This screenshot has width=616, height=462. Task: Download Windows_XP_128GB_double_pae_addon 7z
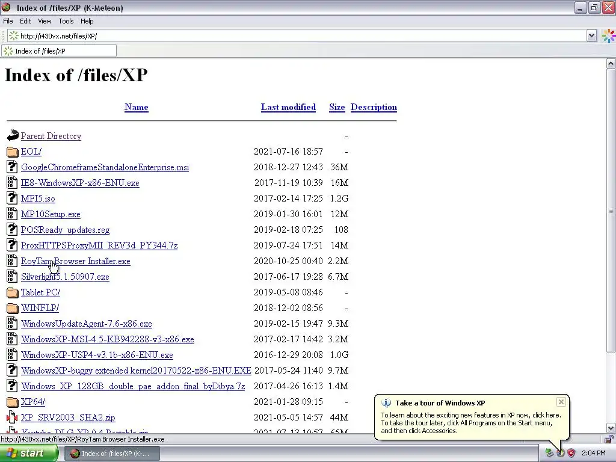(133, 386)
